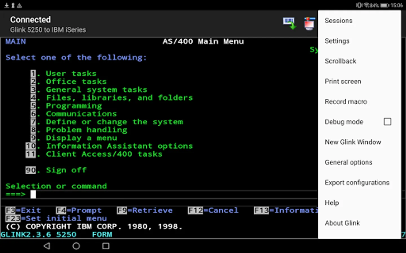Open Settings in the overflow menu
406x253 pixels.
click(x=359, y=41)
